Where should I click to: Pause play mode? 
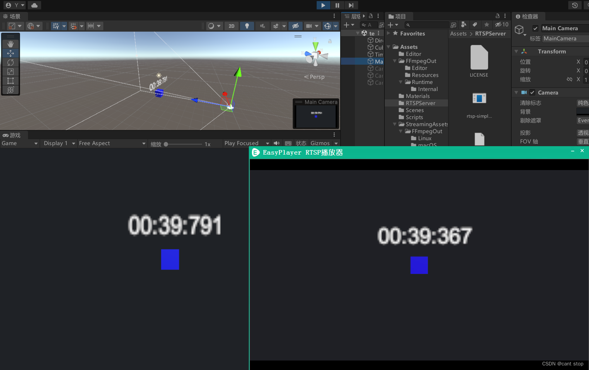click(337, 5)
